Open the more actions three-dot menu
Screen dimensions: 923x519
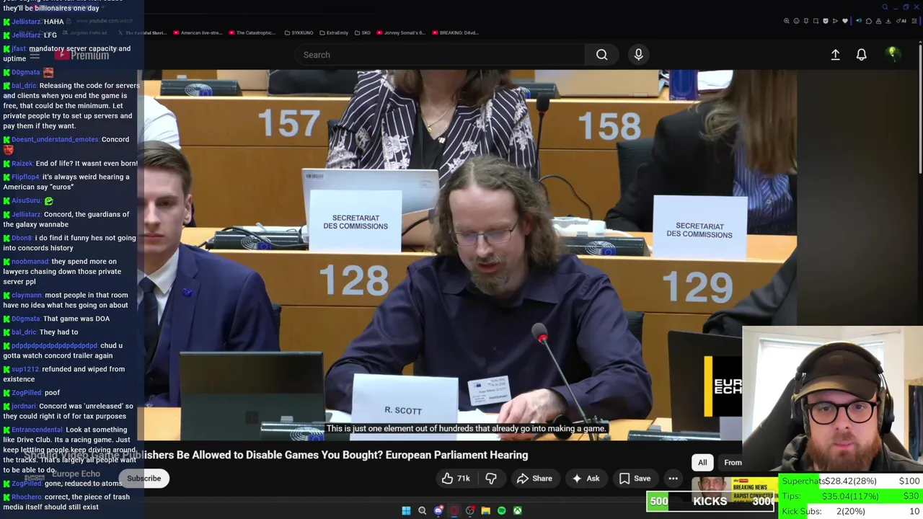point(673,479)
